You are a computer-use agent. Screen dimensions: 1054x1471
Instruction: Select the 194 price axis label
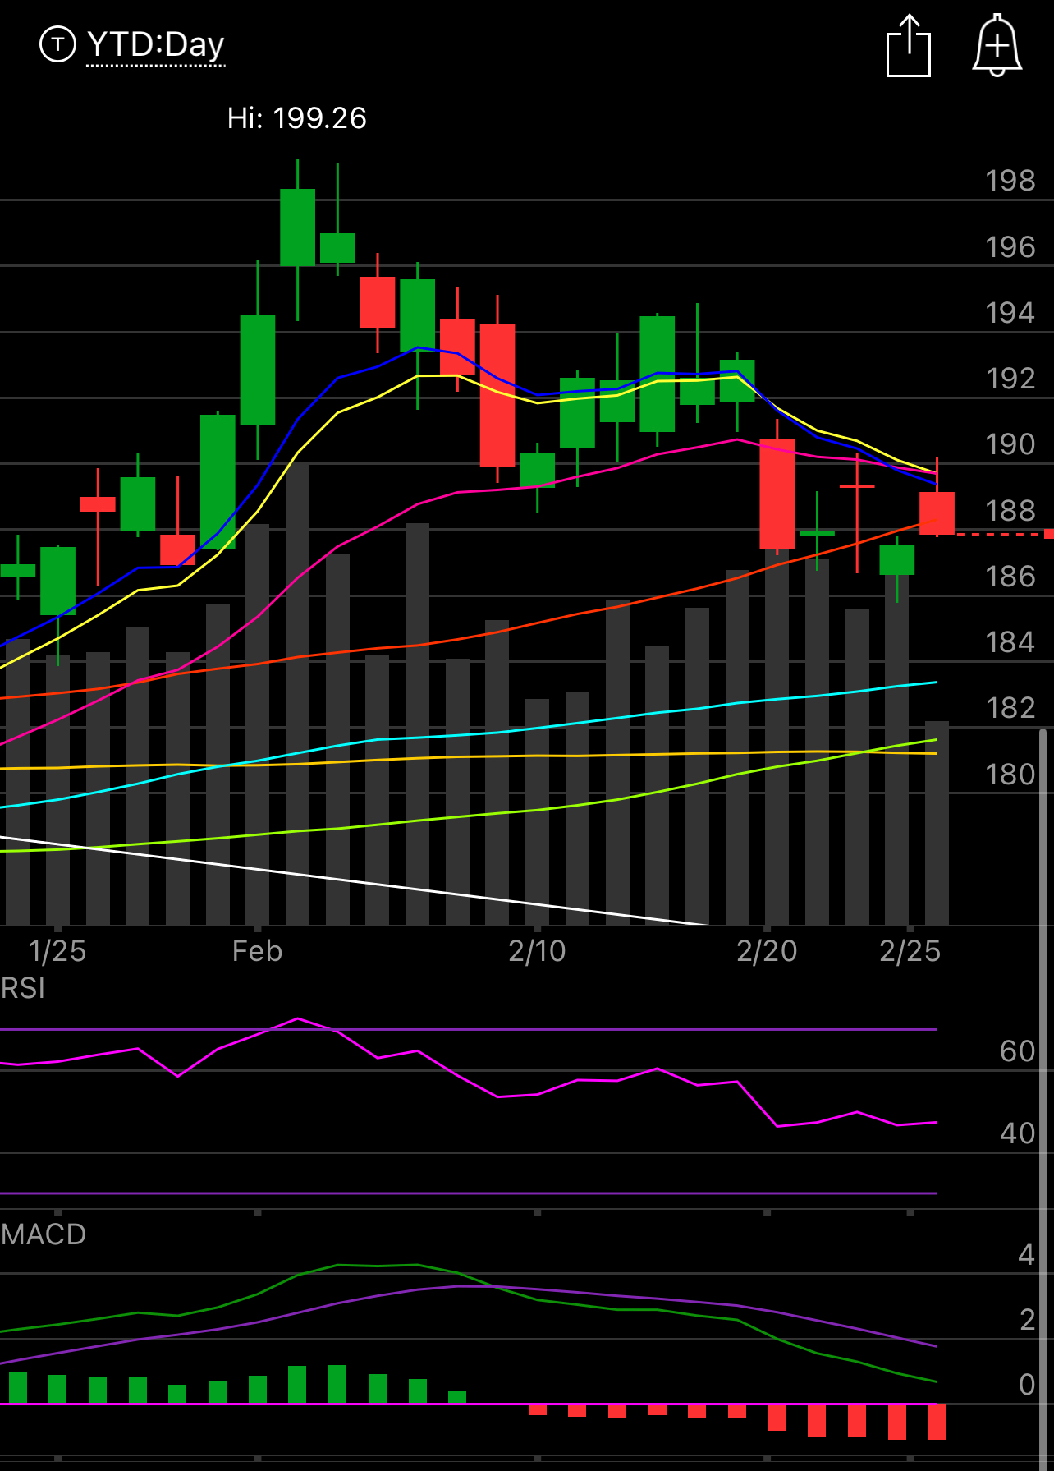click(x=1010, y=313)
